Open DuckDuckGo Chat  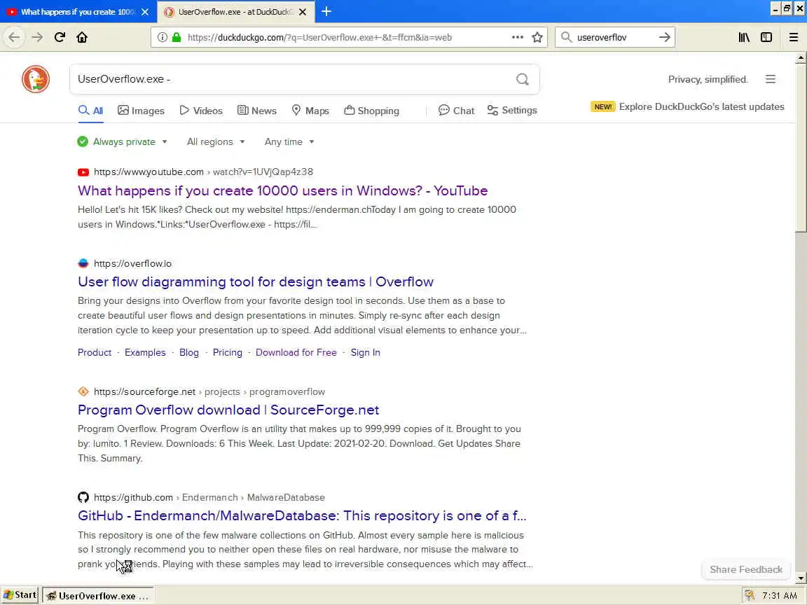[x=456, y=111]
